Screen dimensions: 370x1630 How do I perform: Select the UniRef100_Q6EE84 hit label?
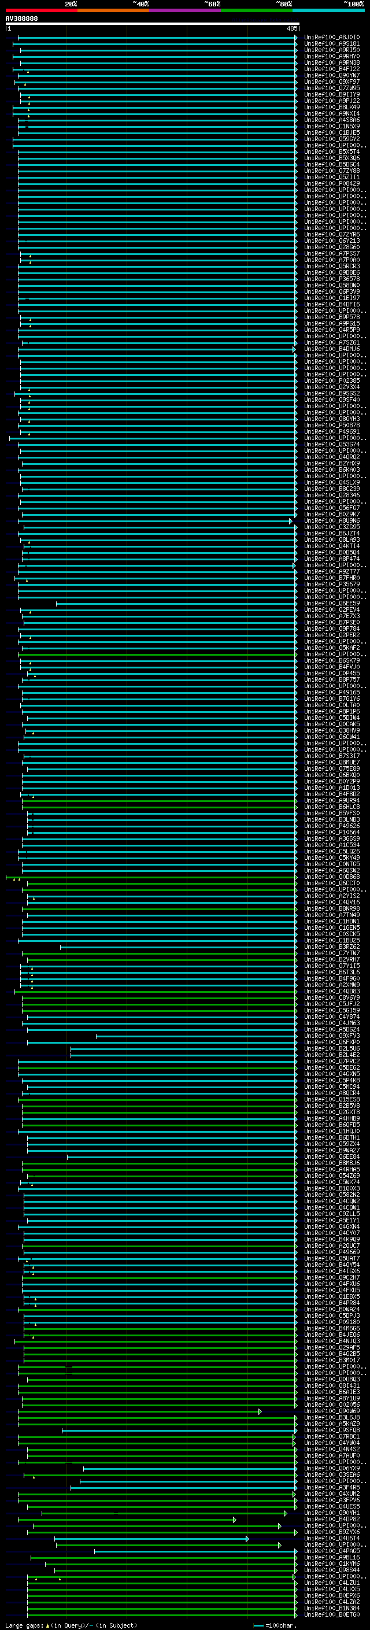tap(331, 1156)
